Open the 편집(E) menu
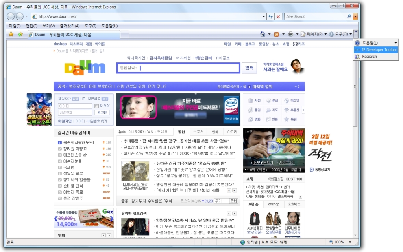The height and width of the screenshot is (252, 403). [x=31, y=26]
